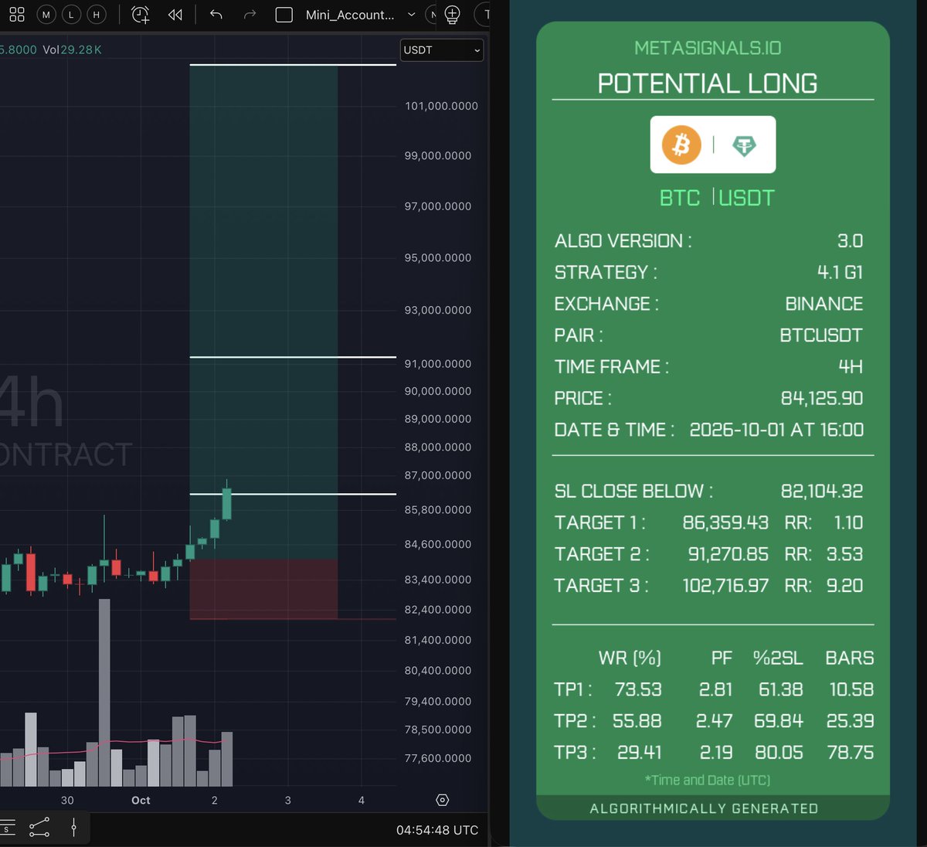Click the SL CLOSE BELOW value 82,104.32
The image size is (927, 847).
pyautogui.click(x=822, y=491)
